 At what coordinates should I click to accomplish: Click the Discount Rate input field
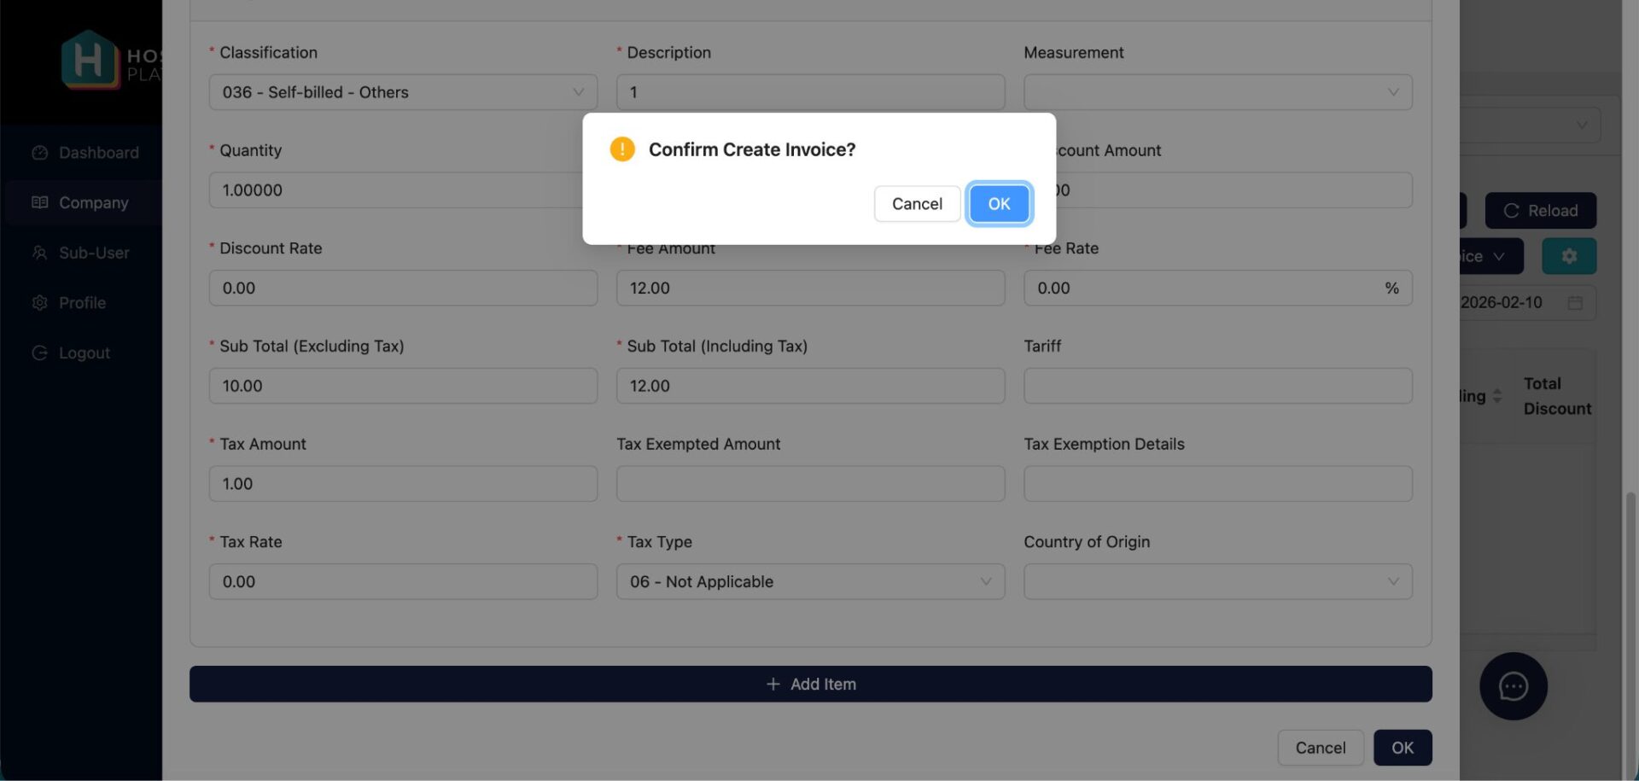click(403, 288)
